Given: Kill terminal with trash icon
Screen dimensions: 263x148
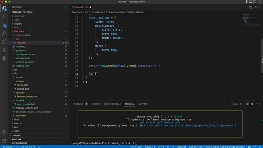Looking at the screenshot, I should click(252, 104).
